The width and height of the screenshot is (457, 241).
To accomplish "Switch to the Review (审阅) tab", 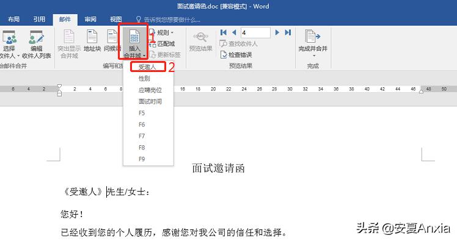I will click(90, 20).
